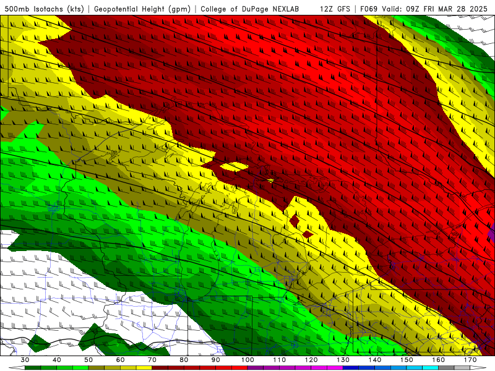Pick the olive swatch just above 50
Screen dimensions: 495x371
point(97,368)
